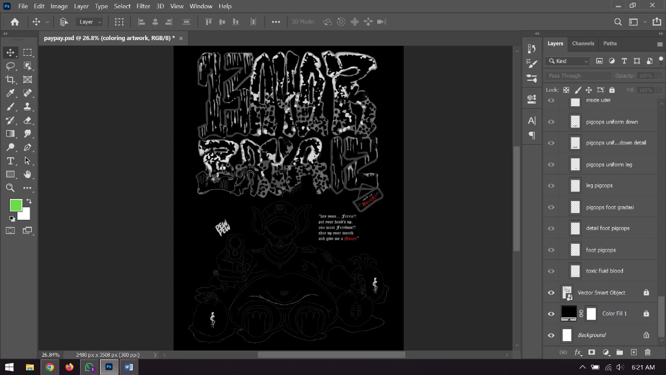Go to the Home screen

coord(15,22)
